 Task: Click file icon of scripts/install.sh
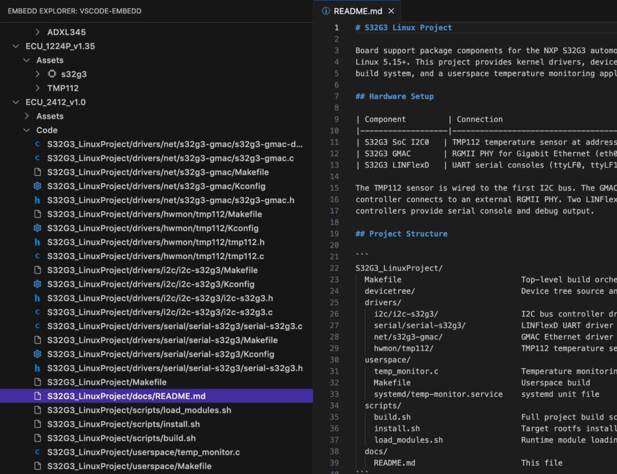click(37, 424)
